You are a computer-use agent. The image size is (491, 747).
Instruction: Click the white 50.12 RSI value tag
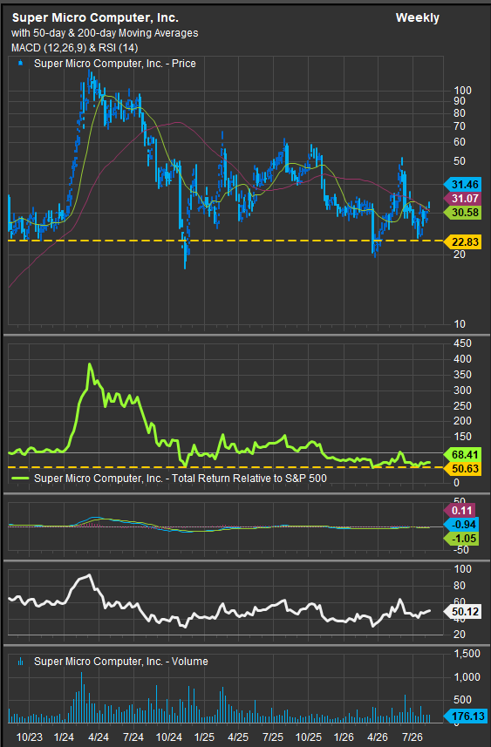pos(462,611)
